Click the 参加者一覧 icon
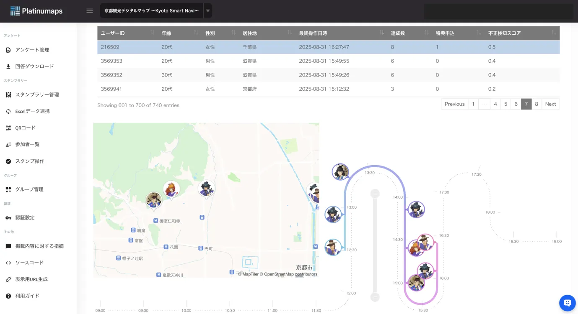Viewport: 578px width, 314px height. pyautogui.click(x=8, y=145)
